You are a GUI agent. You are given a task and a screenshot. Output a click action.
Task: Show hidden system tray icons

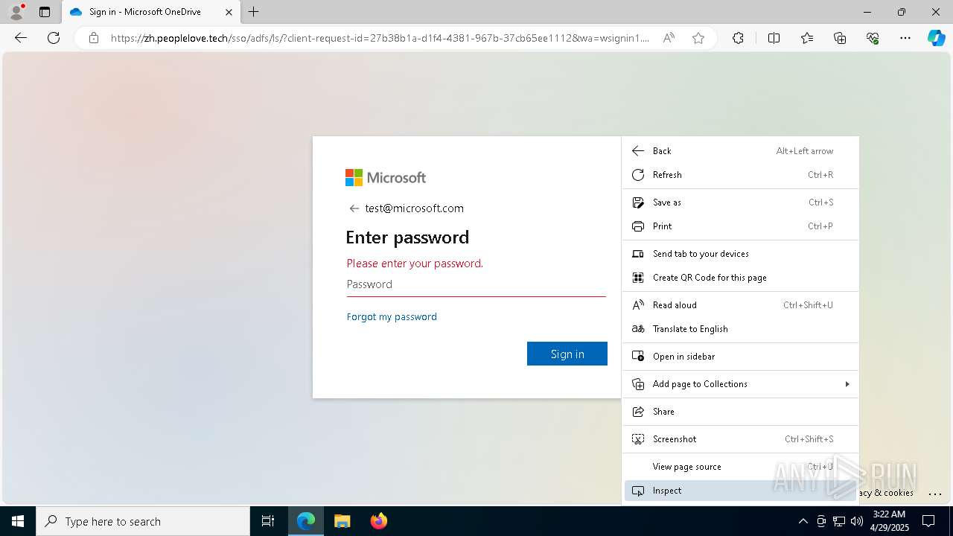click(x=803, y=521)
